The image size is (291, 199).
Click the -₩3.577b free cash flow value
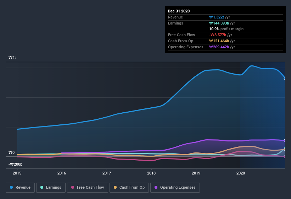tap(218, 35)
